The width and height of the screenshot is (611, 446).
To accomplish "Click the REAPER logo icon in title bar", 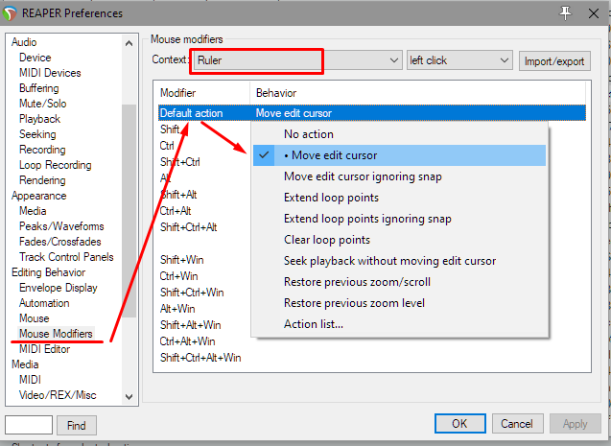I will coord(10,13).
